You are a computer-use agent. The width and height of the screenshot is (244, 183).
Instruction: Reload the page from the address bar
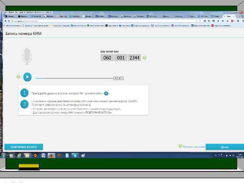[x=200, y=21]
